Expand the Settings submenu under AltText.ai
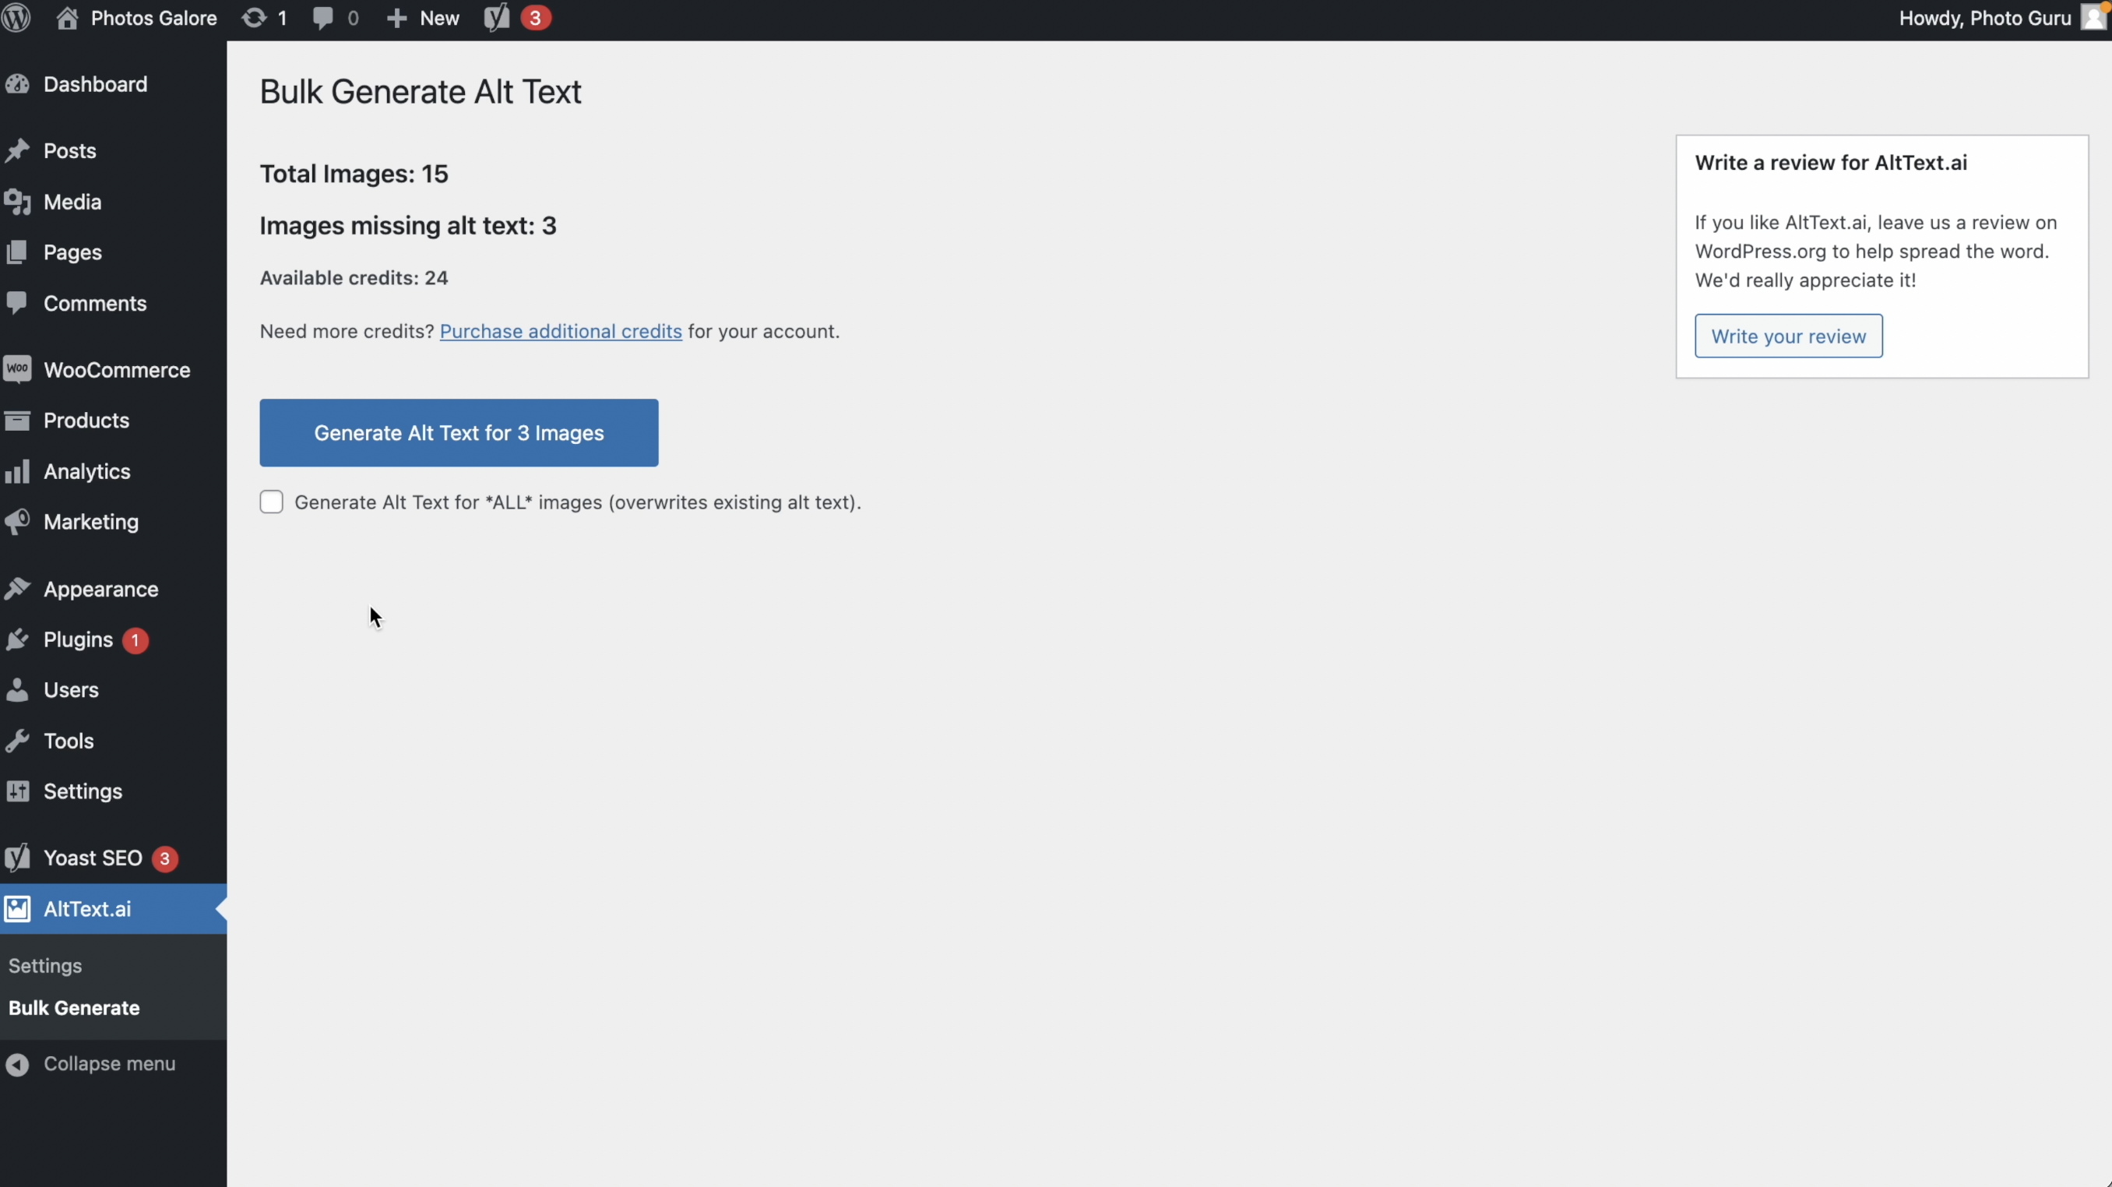 point(45,965)
